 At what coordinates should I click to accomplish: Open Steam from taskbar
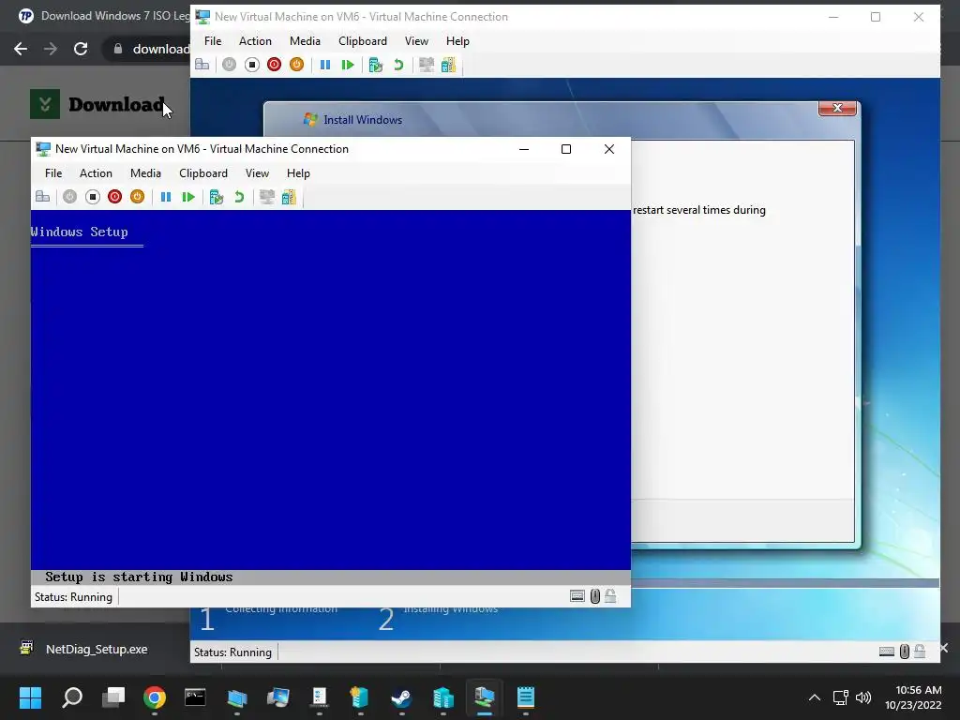(401, 697)
